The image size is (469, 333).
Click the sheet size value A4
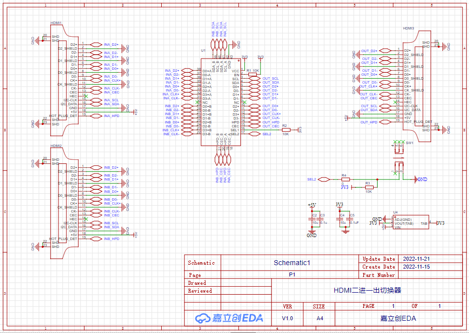tap(320, 318)
